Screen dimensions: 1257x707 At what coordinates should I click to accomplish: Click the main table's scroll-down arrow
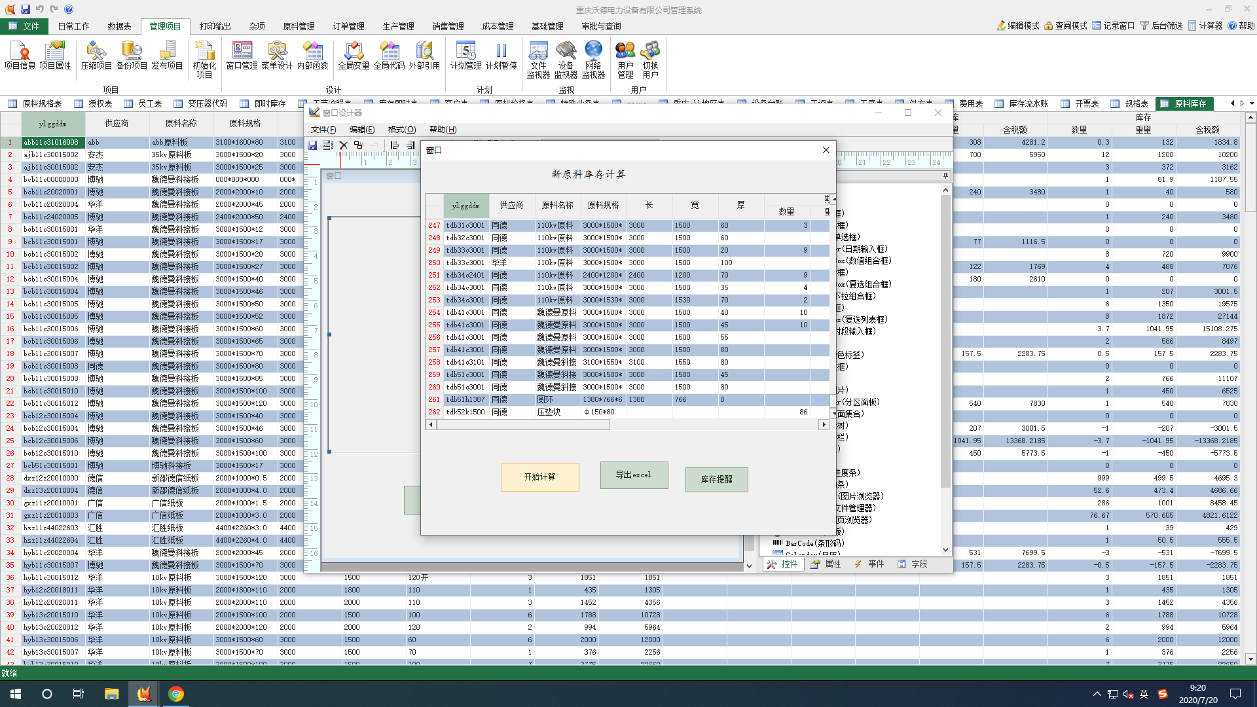pyautogui.click(x=1250, y=659)
